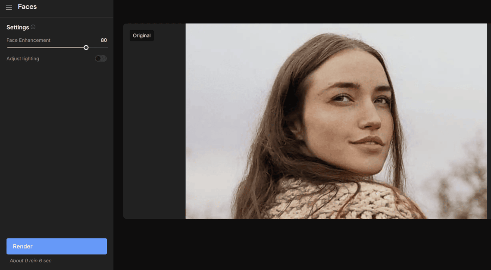Click the Faces panel title
This screenshot has width=491, height=270.
pos(27,7)
